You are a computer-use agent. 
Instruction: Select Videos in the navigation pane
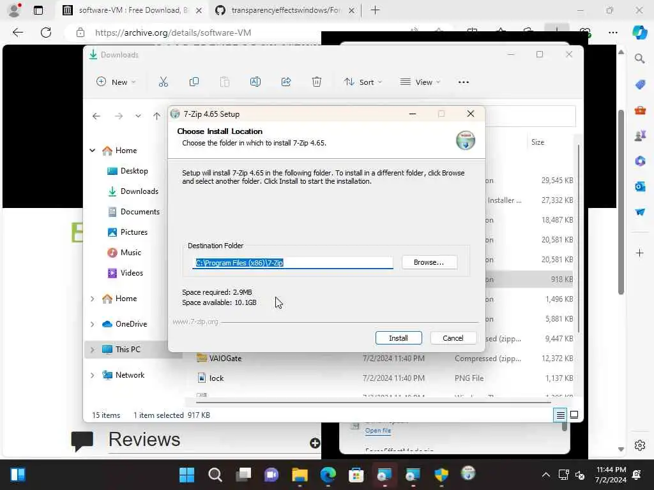coord(132,273)
